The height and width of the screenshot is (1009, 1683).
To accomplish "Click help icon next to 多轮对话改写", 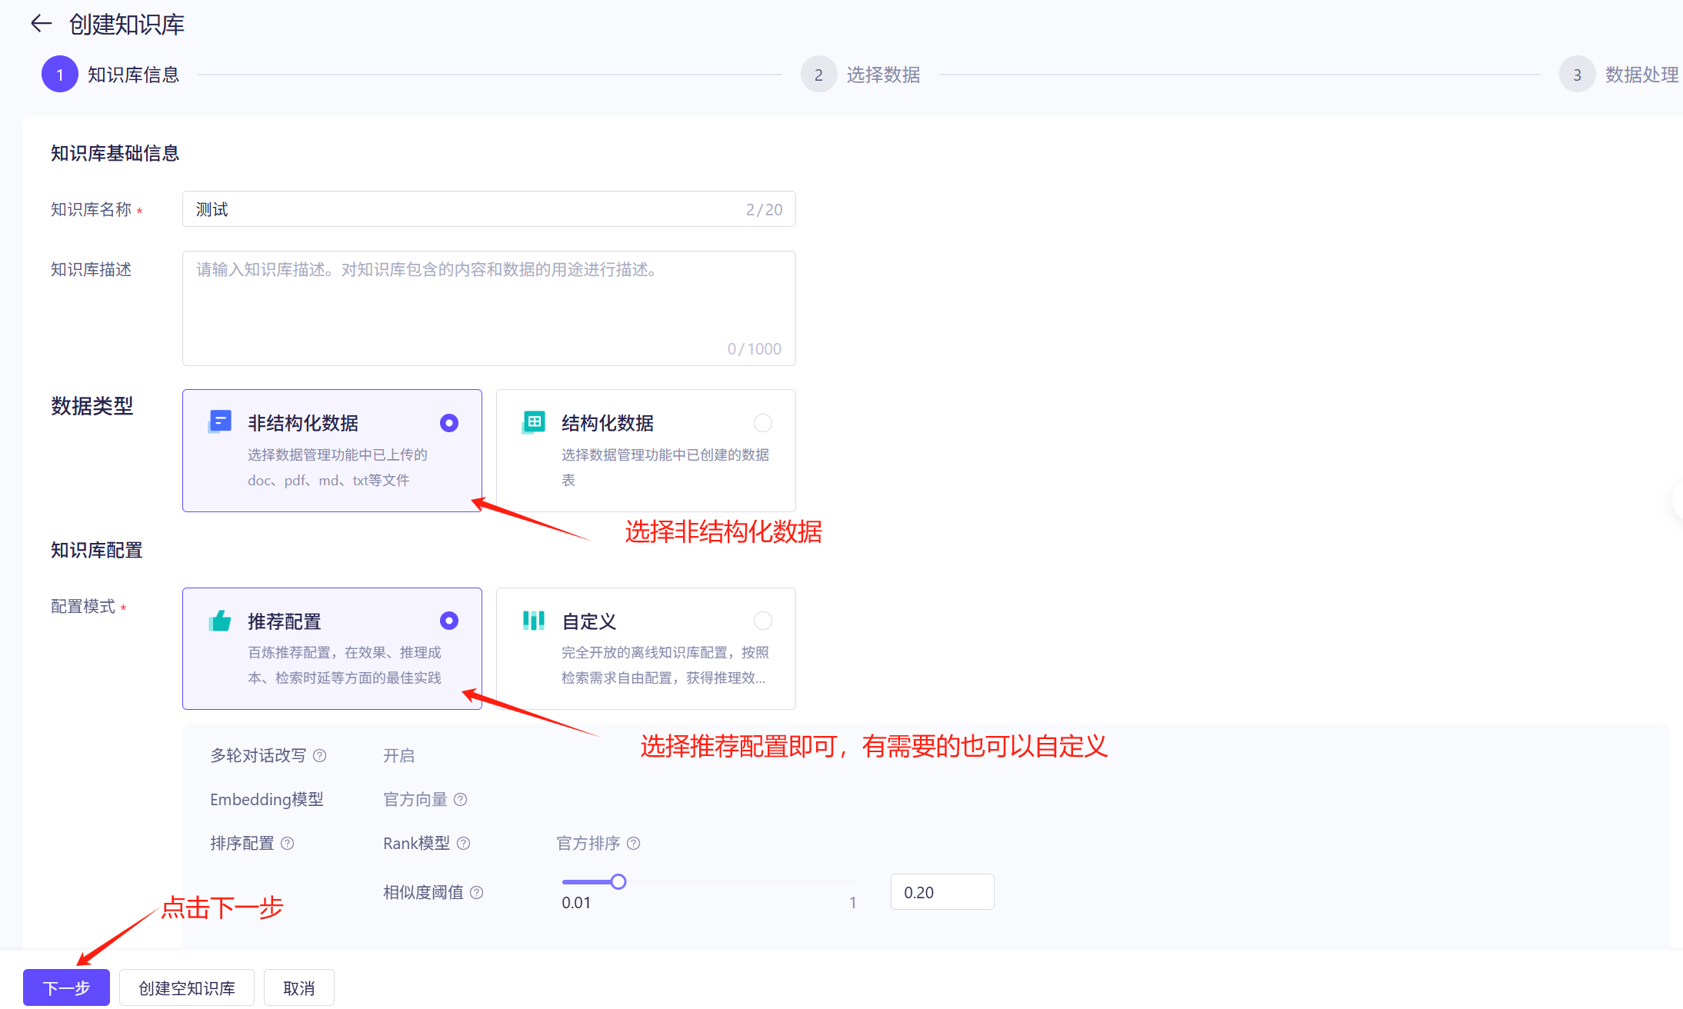I will 320,755.
